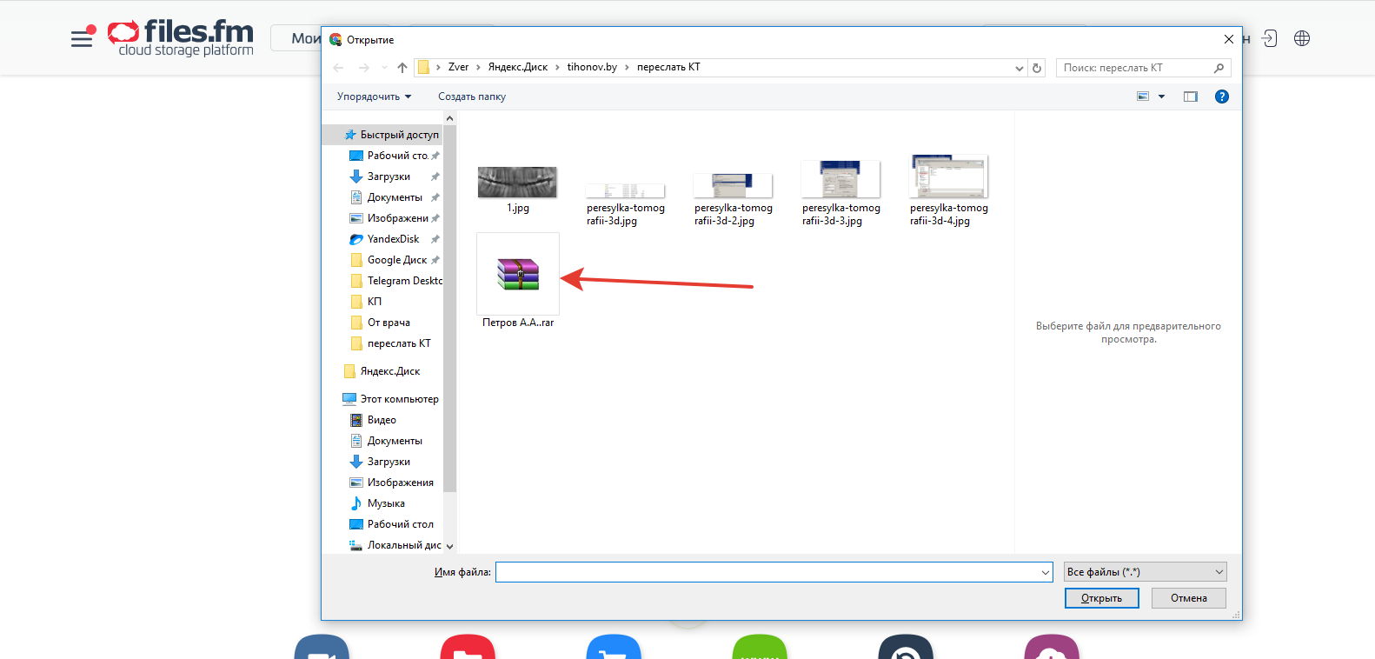This screenshot has width=1375, height=659.
Task: Click the up-one-level arrow in navigation bar
Action: pyautogui.click(x=402, y=68)
